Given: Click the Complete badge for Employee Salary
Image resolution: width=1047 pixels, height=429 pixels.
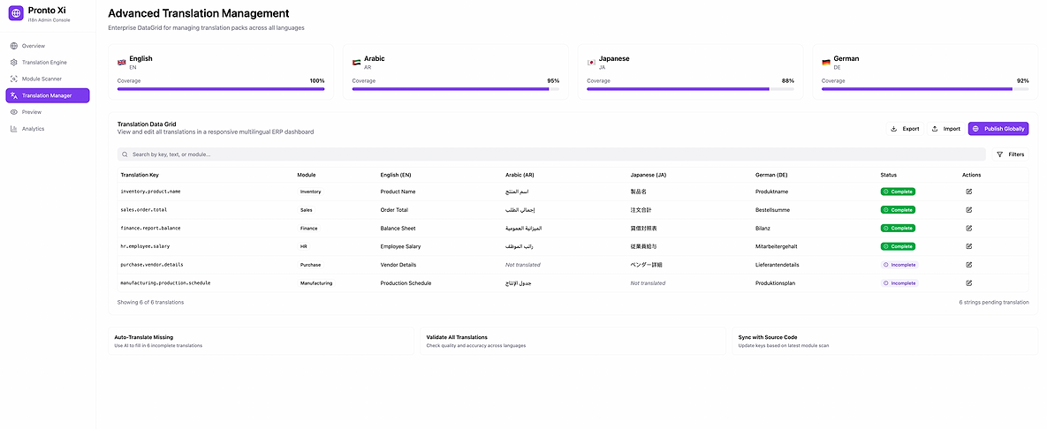Looking at the screenshot, I should coord(898,246).
